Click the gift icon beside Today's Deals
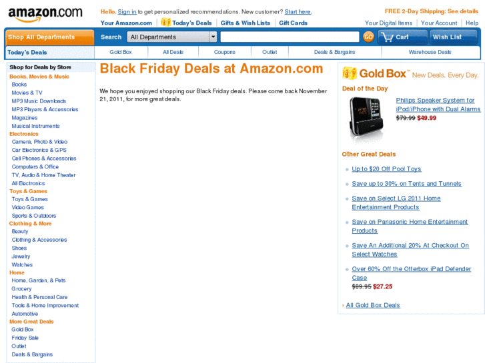This screenshot has height=363, width=485. click(165, 23)
